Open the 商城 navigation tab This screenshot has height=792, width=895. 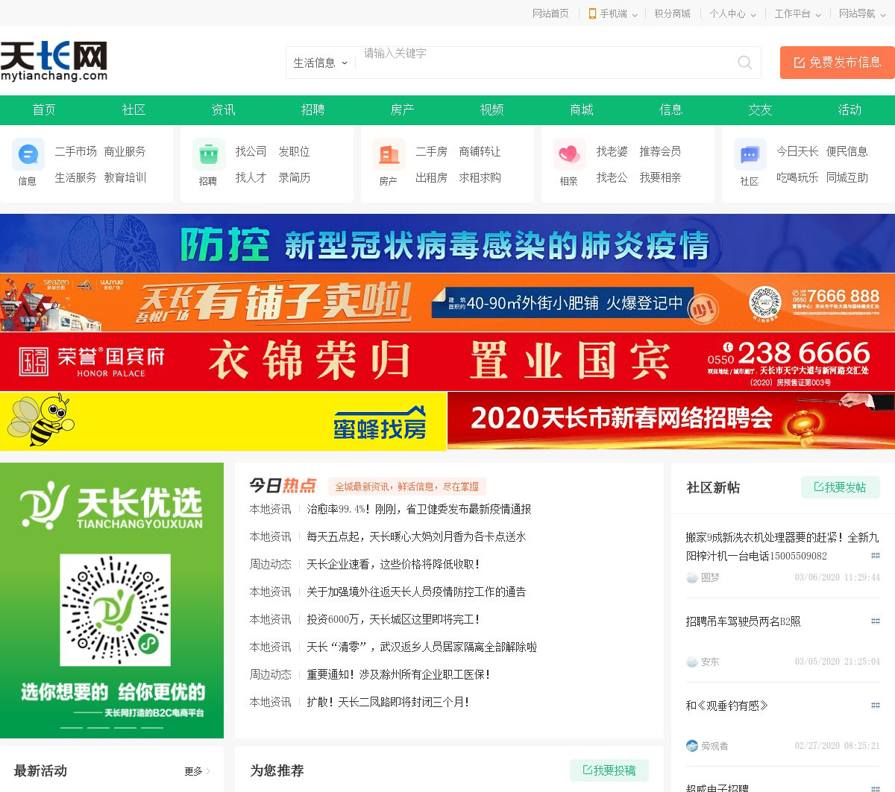click(581, 110)
